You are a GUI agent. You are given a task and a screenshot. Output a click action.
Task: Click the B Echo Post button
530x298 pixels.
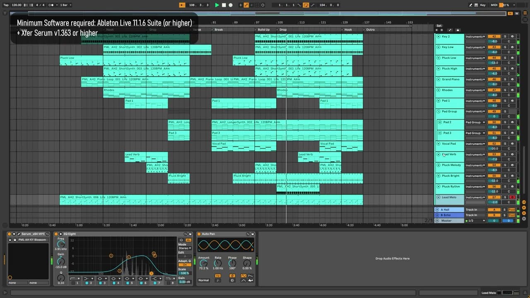(512, 215)
